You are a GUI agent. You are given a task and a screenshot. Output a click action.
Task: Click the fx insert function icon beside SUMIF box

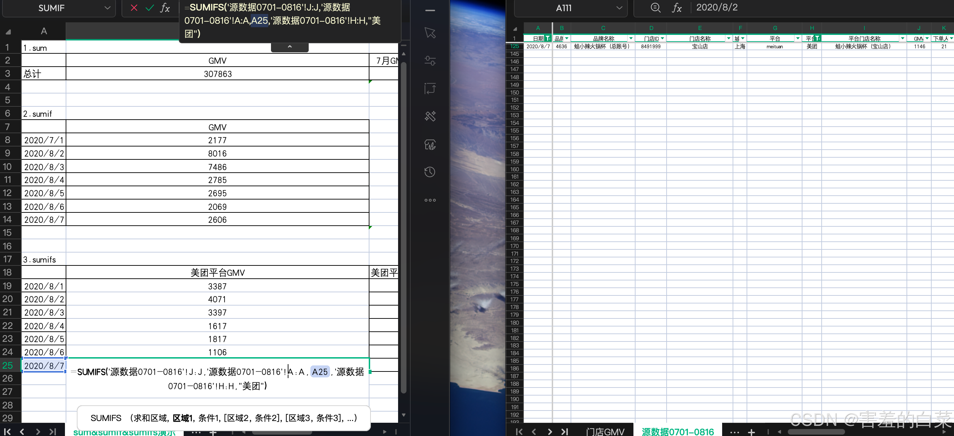(x=165, y=8)
